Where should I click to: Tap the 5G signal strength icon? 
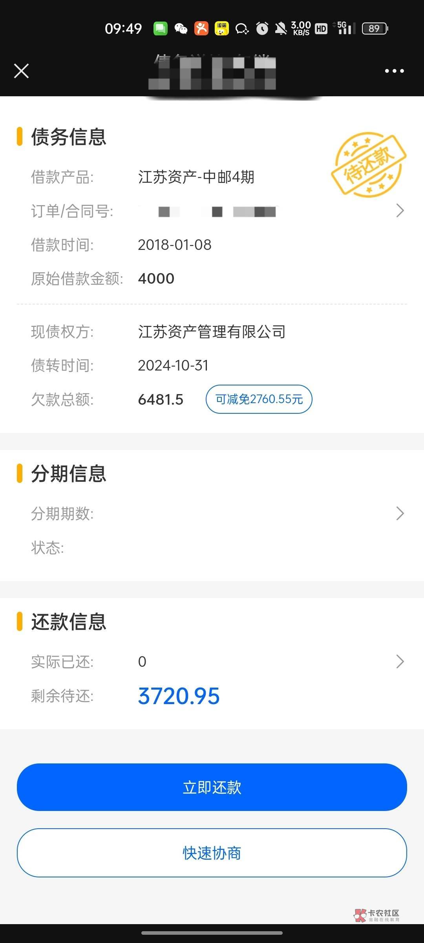pos(345,29)
